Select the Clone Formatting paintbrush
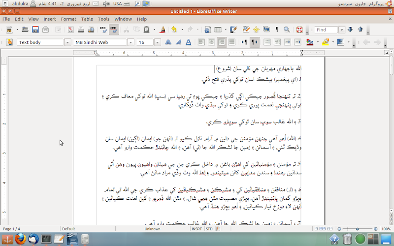 click(x=163, y=30)
